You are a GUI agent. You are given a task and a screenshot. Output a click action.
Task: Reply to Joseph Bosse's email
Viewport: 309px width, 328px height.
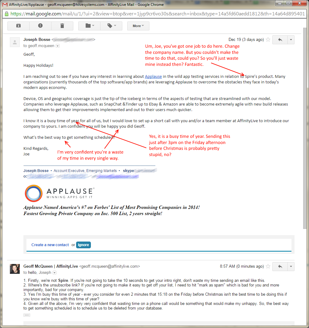coord(280,40)
